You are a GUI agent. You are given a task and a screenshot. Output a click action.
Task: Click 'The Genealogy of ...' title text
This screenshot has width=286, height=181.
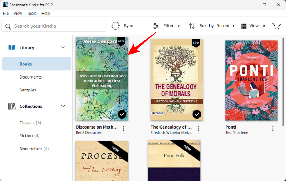click(x=171, y=127)
